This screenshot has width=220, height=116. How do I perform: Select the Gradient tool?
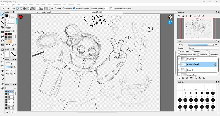(x=2, y=44)
